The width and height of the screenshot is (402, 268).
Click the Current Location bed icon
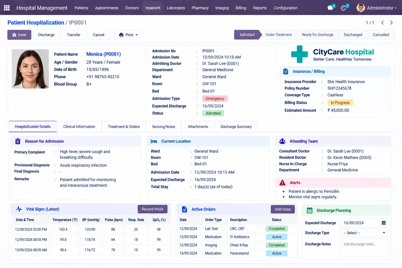[154, 141]
